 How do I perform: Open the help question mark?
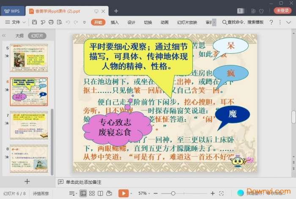(271, 22)
